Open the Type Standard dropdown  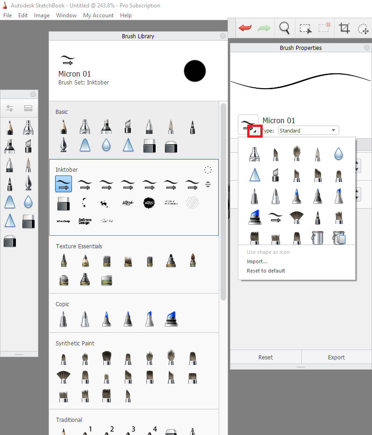pyautogui.click(x=308, y=130)
